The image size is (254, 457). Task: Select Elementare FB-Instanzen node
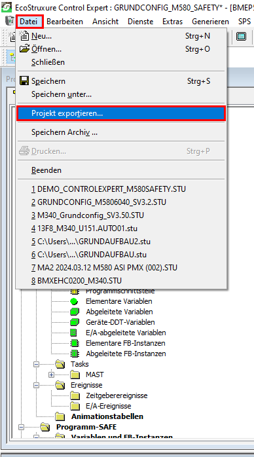pyautogui.click(x=126, y=343)
